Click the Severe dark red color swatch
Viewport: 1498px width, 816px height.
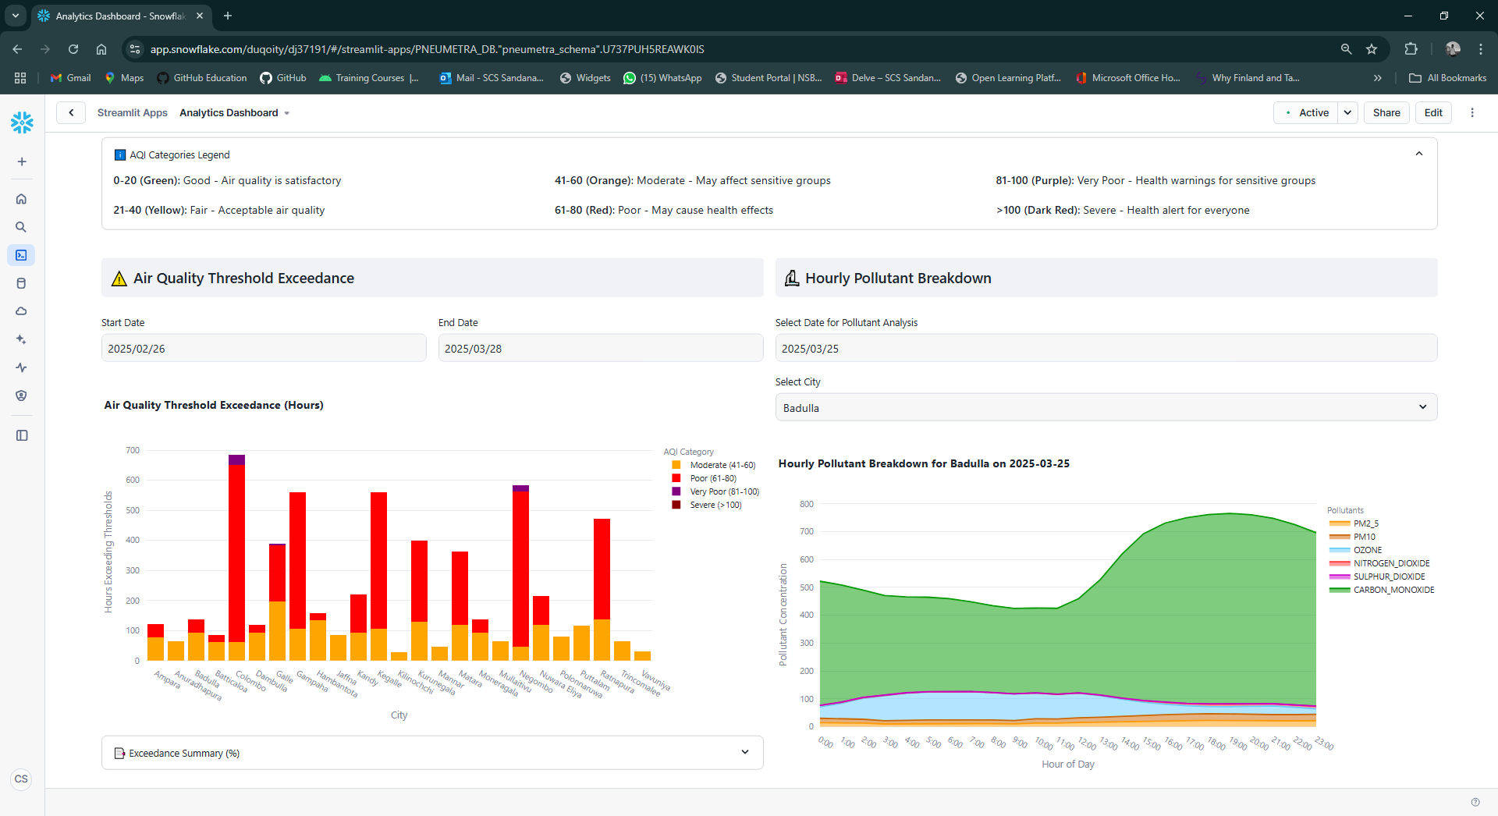675,505
